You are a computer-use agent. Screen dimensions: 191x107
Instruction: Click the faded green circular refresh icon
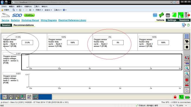tap(188, 25)
